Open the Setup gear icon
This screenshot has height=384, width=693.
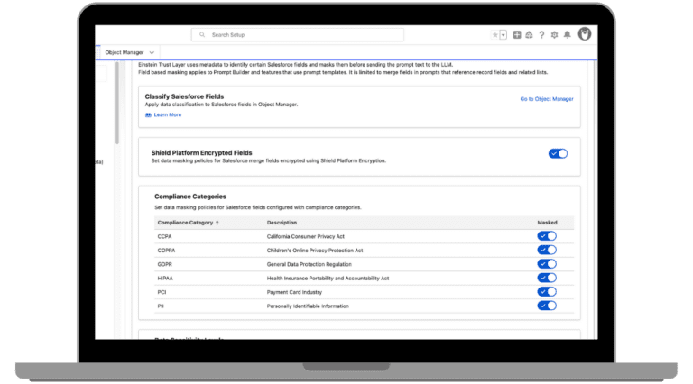[x=554, y=35]
